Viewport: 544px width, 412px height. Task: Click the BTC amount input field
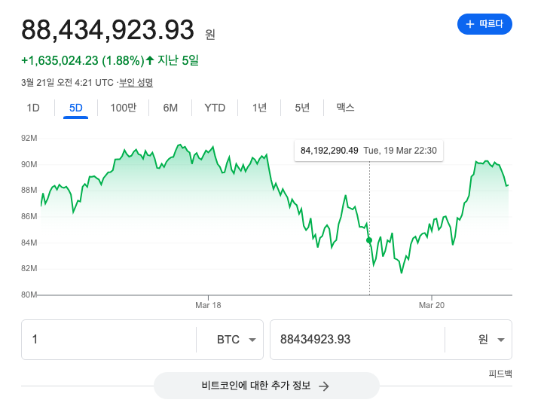coord(108,340)
